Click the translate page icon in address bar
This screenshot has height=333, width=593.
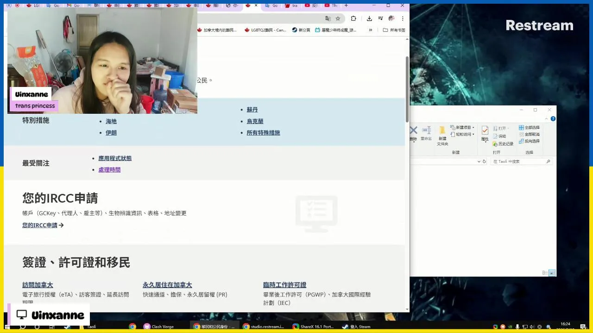click(328, 18)
